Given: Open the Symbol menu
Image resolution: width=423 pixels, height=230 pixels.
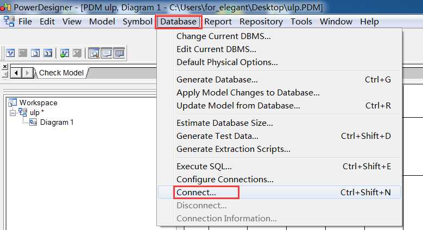Looking at the screenshot, I should 137,22.
